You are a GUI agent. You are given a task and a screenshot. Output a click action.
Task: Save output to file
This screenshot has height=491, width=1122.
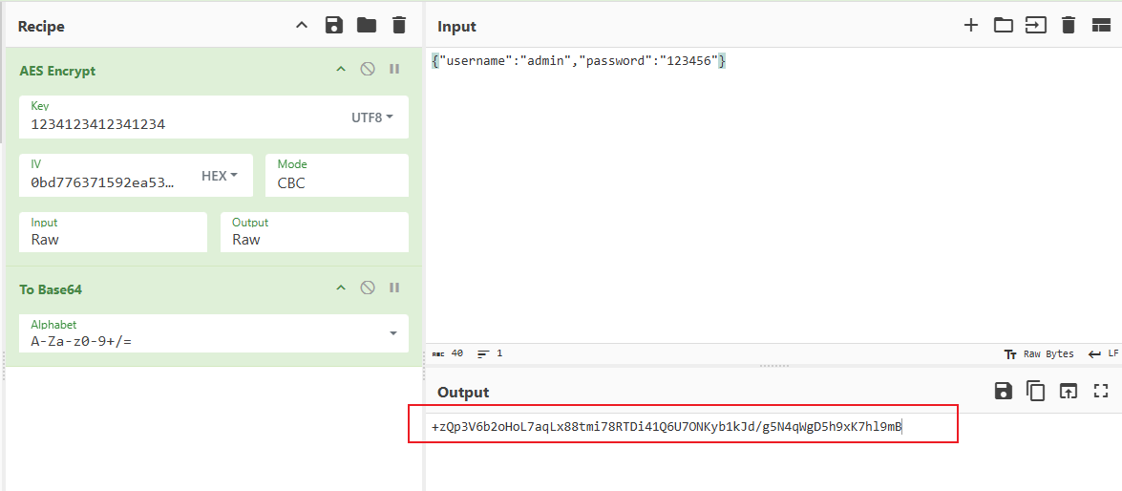[x=1004, y=391]
